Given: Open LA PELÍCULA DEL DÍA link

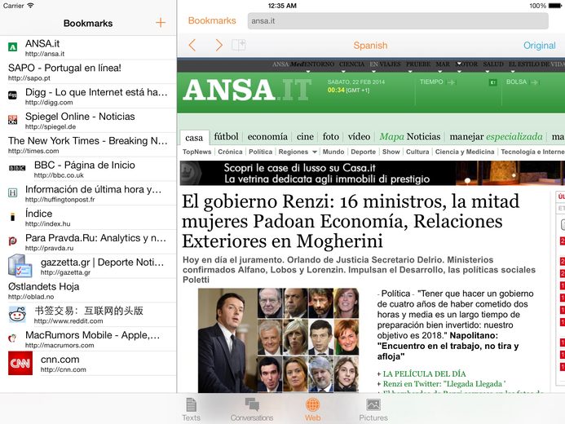Looking at the screenshot, I should click(x=424, y=373).
